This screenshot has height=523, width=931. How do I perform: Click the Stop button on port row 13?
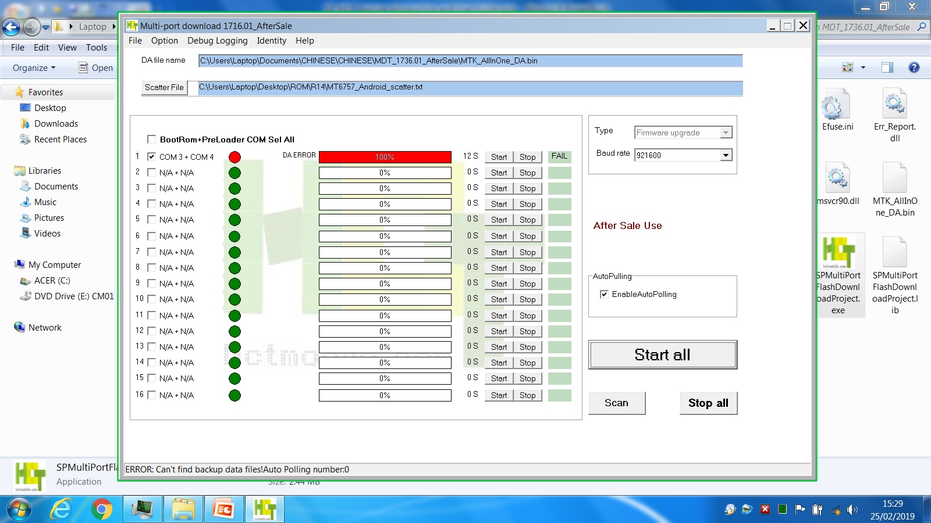[x=528, y=347]
